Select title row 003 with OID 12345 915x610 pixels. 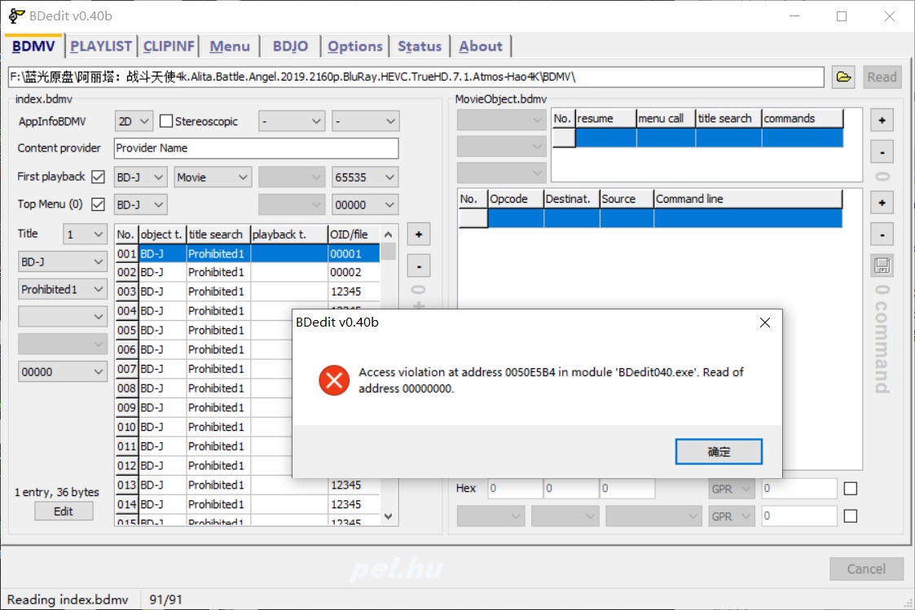pyautogui.click(x=248, y=292)
